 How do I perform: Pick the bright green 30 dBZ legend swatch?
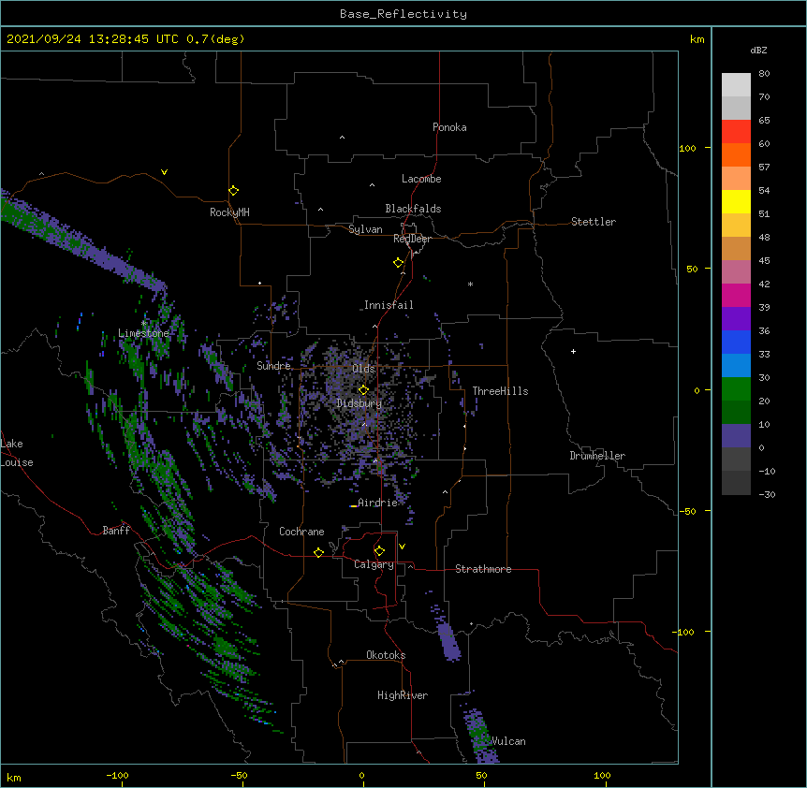[736, 389]
